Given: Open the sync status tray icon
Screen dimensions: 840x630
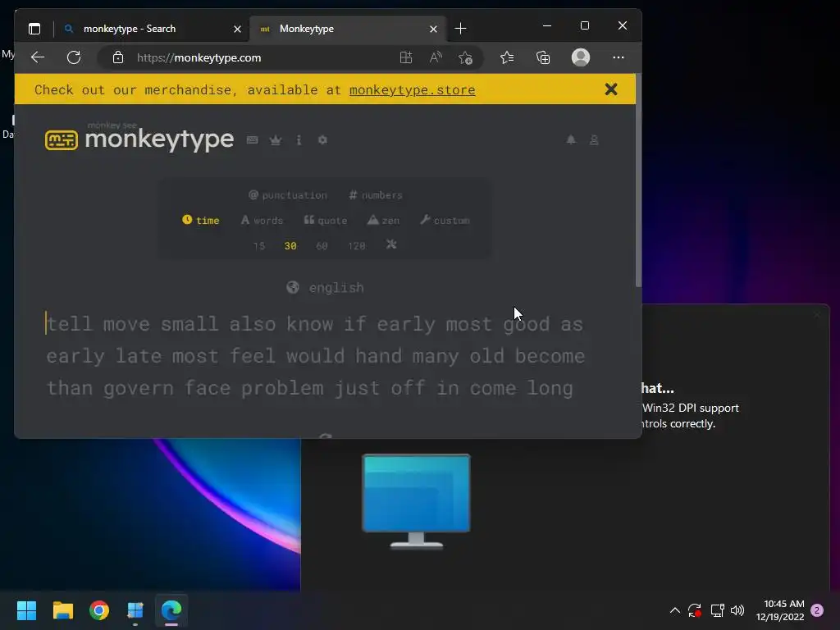Looking at the screenshot, I should click(x=695, y=610).
